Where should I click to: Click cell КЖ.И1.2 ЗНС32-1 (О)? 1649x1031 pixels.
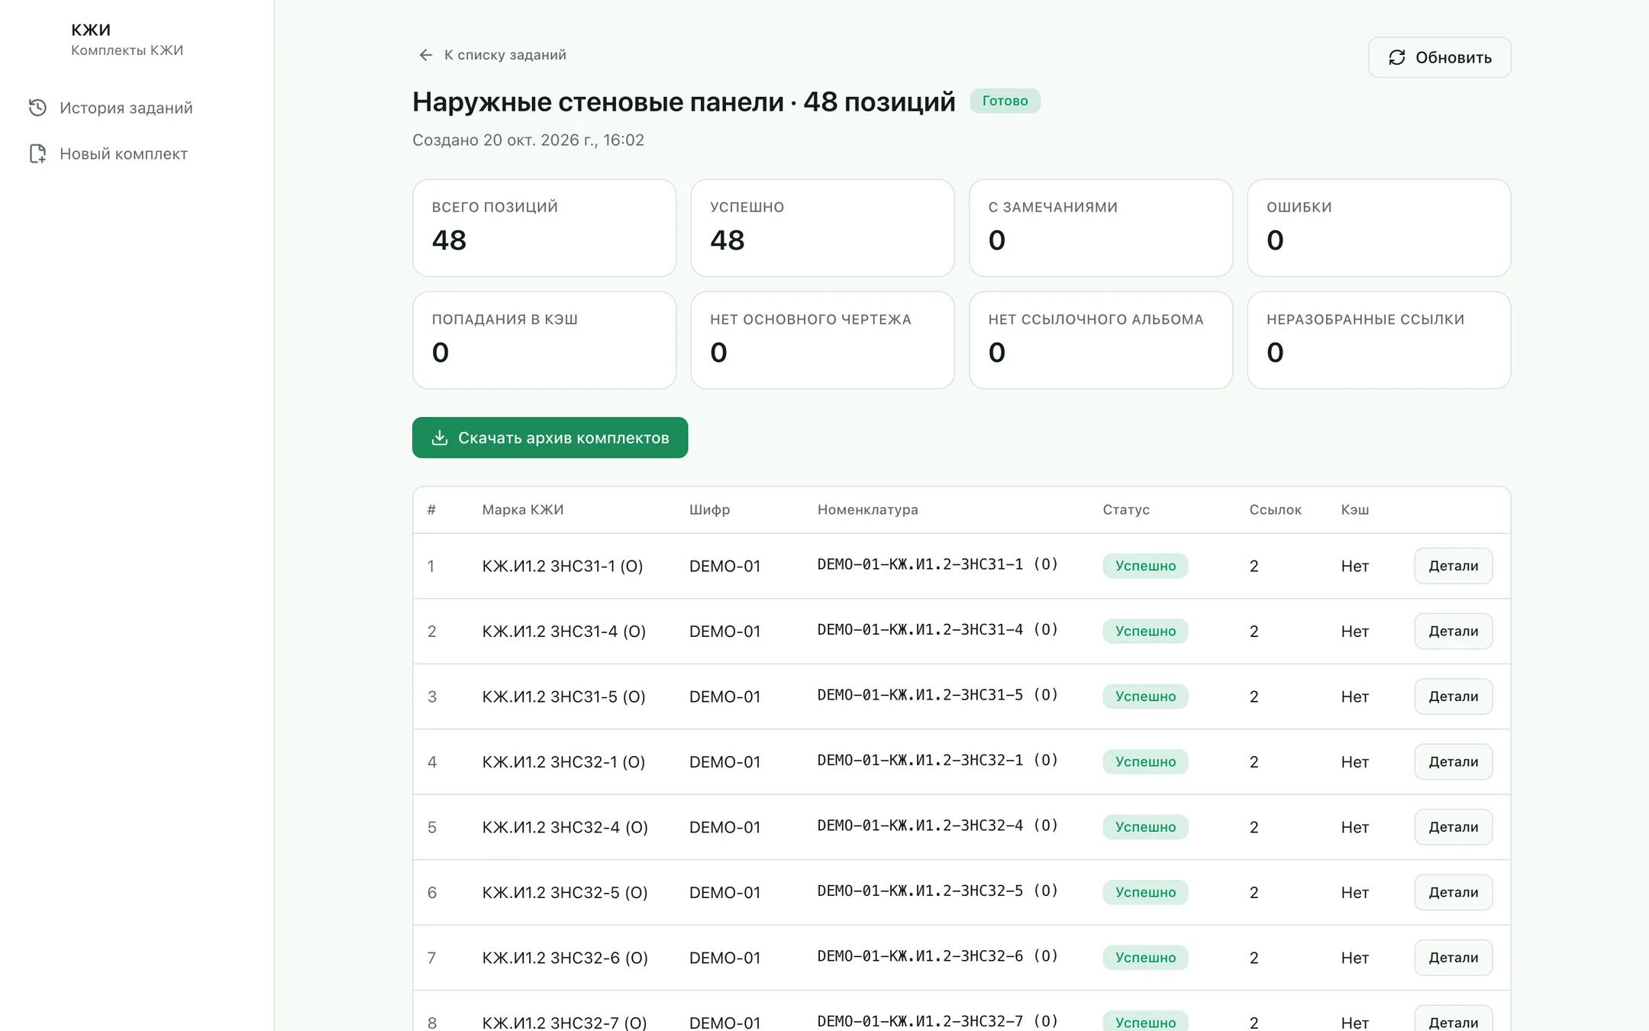pyautogui.click(x=563, y=761)
